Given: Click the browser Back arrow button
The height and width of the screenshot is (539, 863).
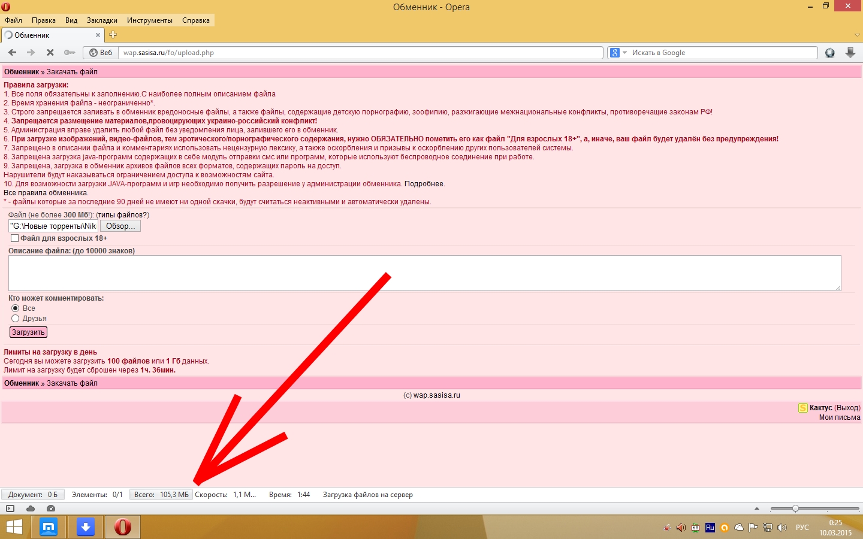Looking at the screenshot, I should pos(12,53).
